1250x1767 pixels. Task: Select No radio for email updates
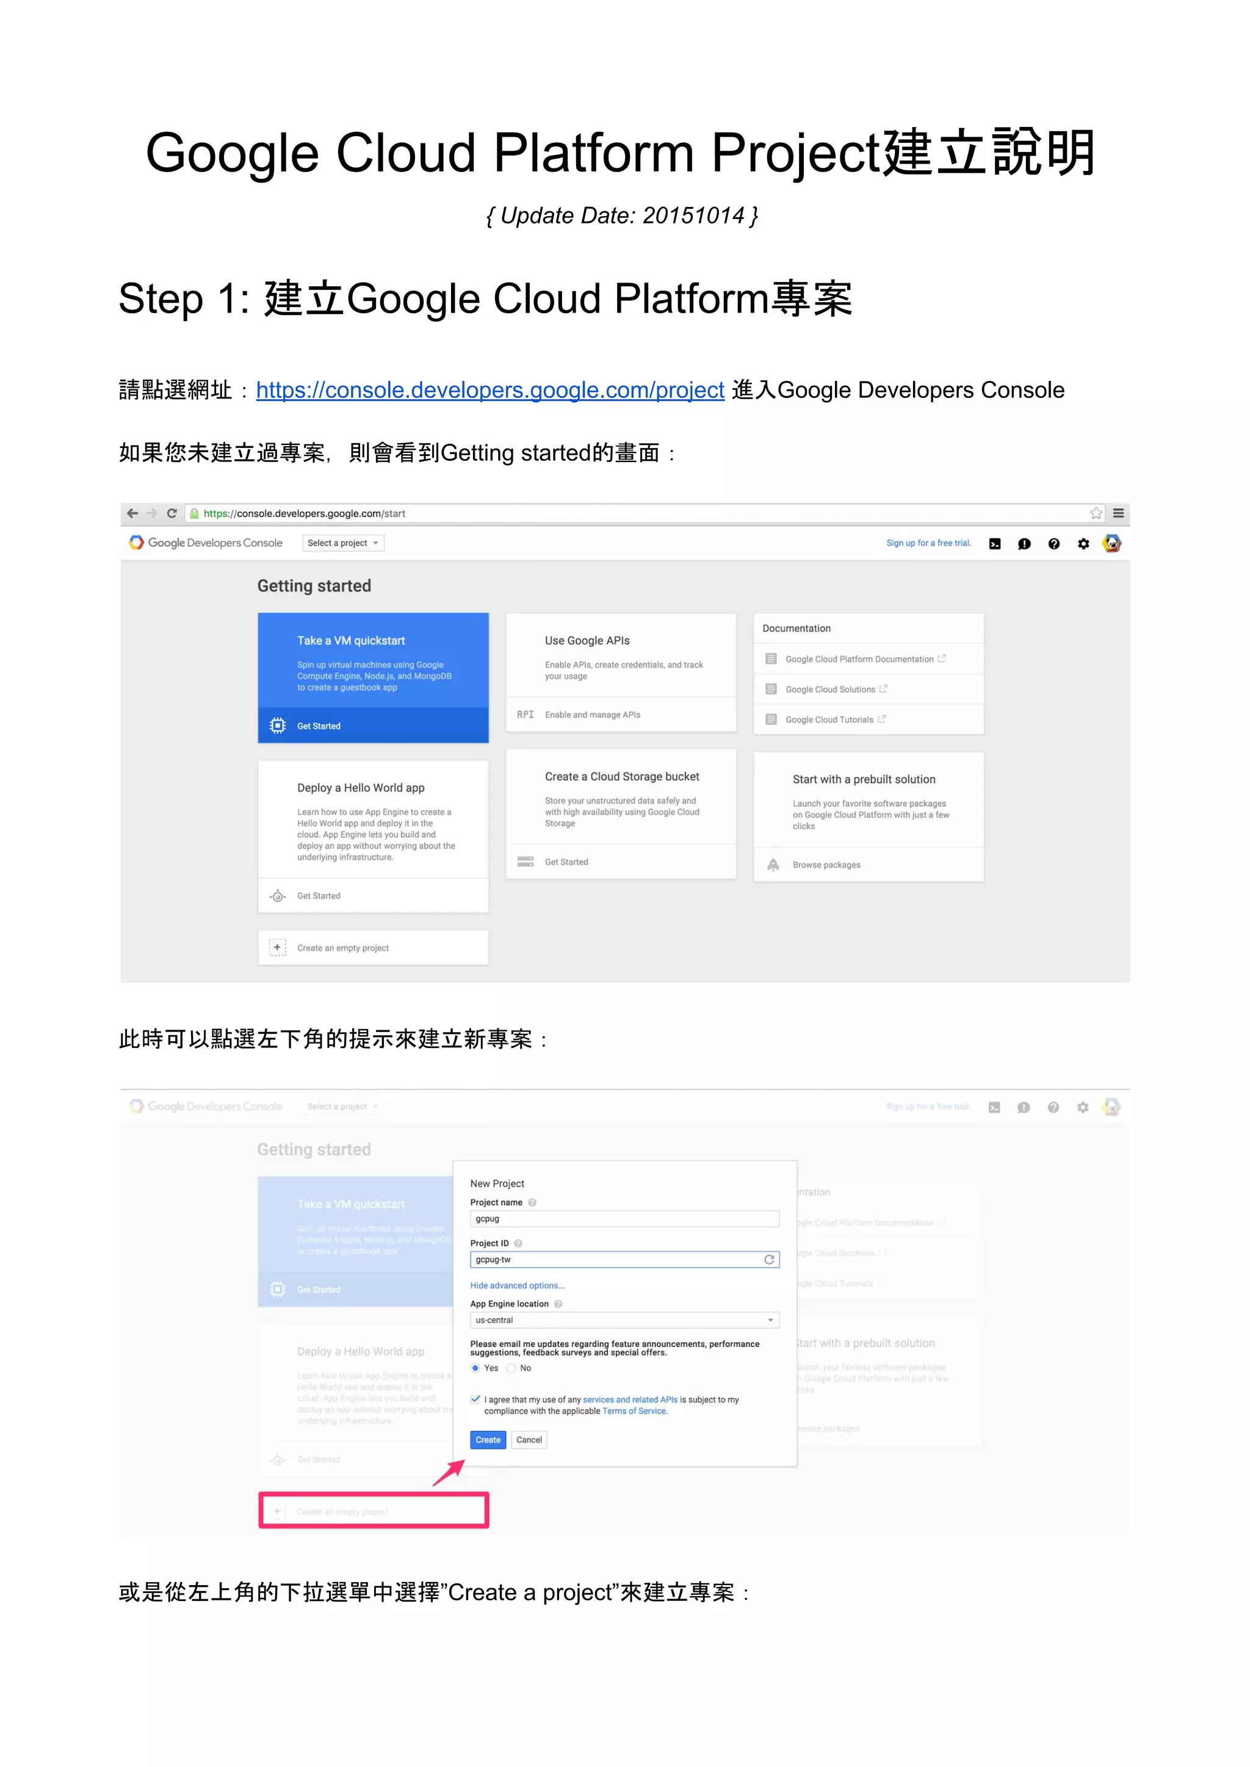point(511,1368)
